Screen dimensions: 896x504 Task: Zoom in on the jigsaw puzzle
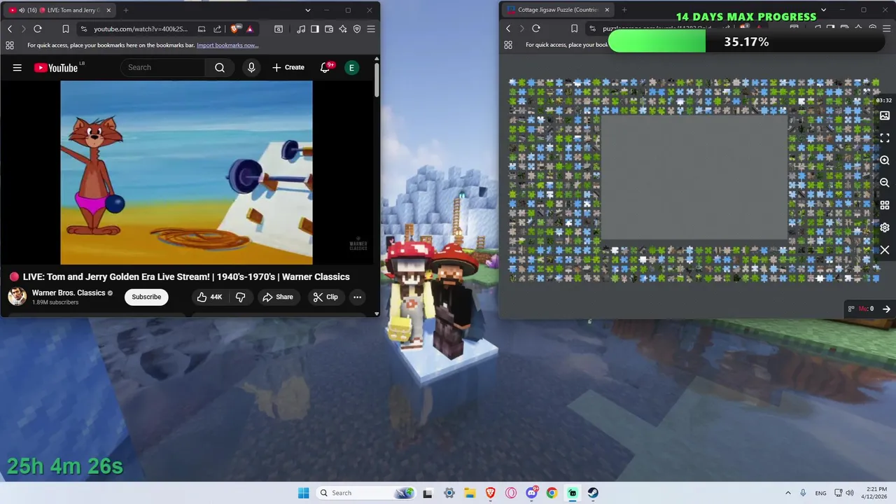pyautogui.click(x=885, y=160)
